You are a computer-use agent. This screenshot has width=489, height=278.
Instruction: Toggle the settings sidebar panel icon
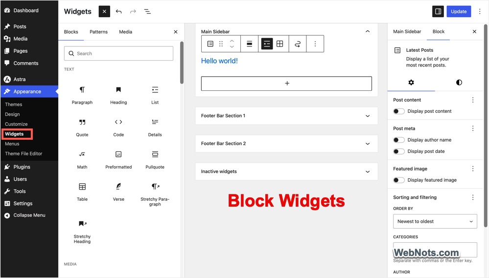point(438,12)
